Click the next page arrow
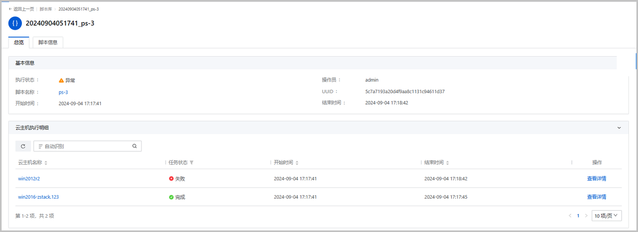Viewport: 638px width, 232px height. (x=586, y=216)
